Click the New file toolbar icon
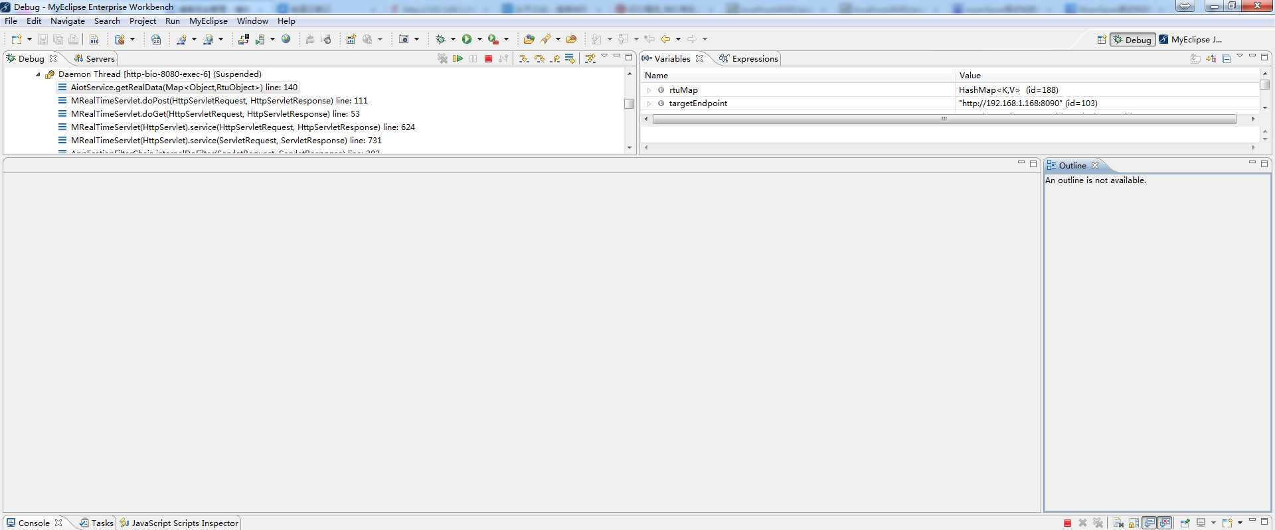Screen dimensions: 1275x530 point(17,40)
